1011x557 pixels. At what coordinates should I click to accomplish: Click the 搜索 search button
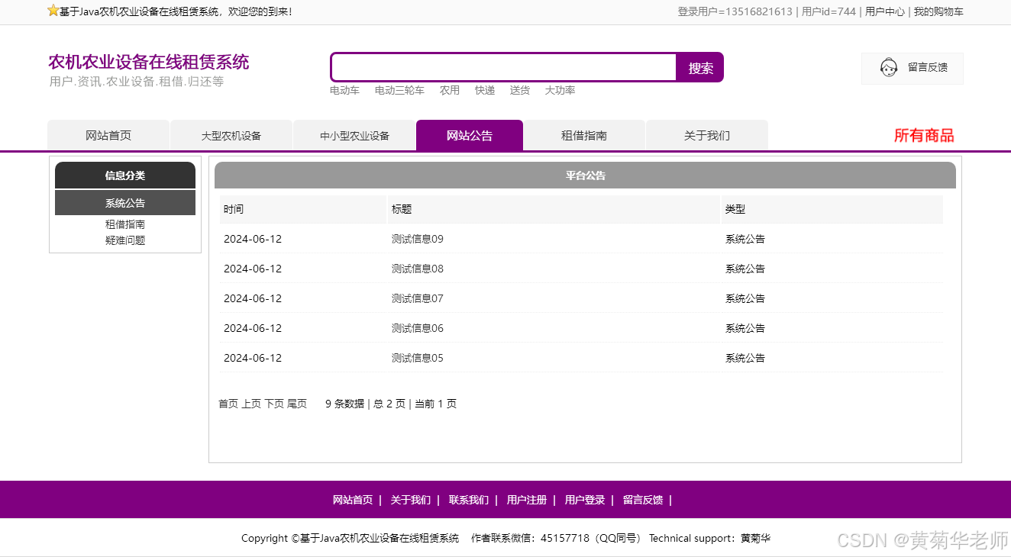pyautogui.click(x=699, y=67)
